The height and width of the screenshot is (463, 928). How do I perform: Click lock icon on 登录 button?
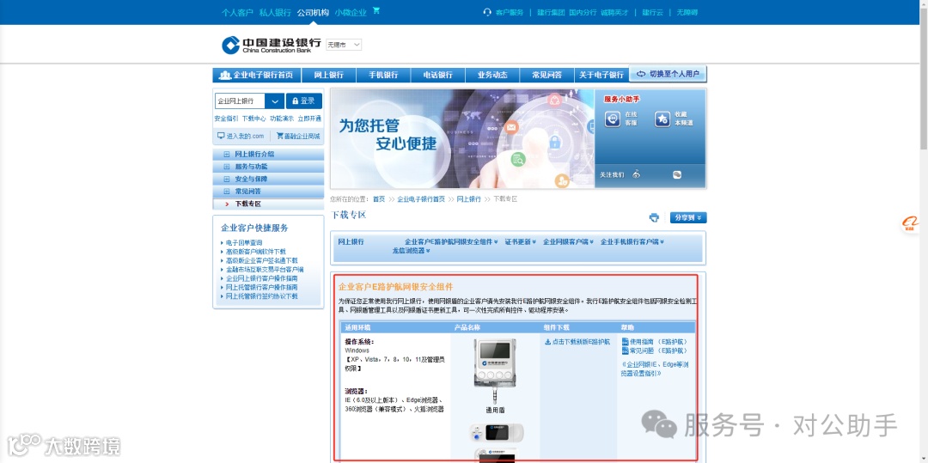click(x=296, y=101)
